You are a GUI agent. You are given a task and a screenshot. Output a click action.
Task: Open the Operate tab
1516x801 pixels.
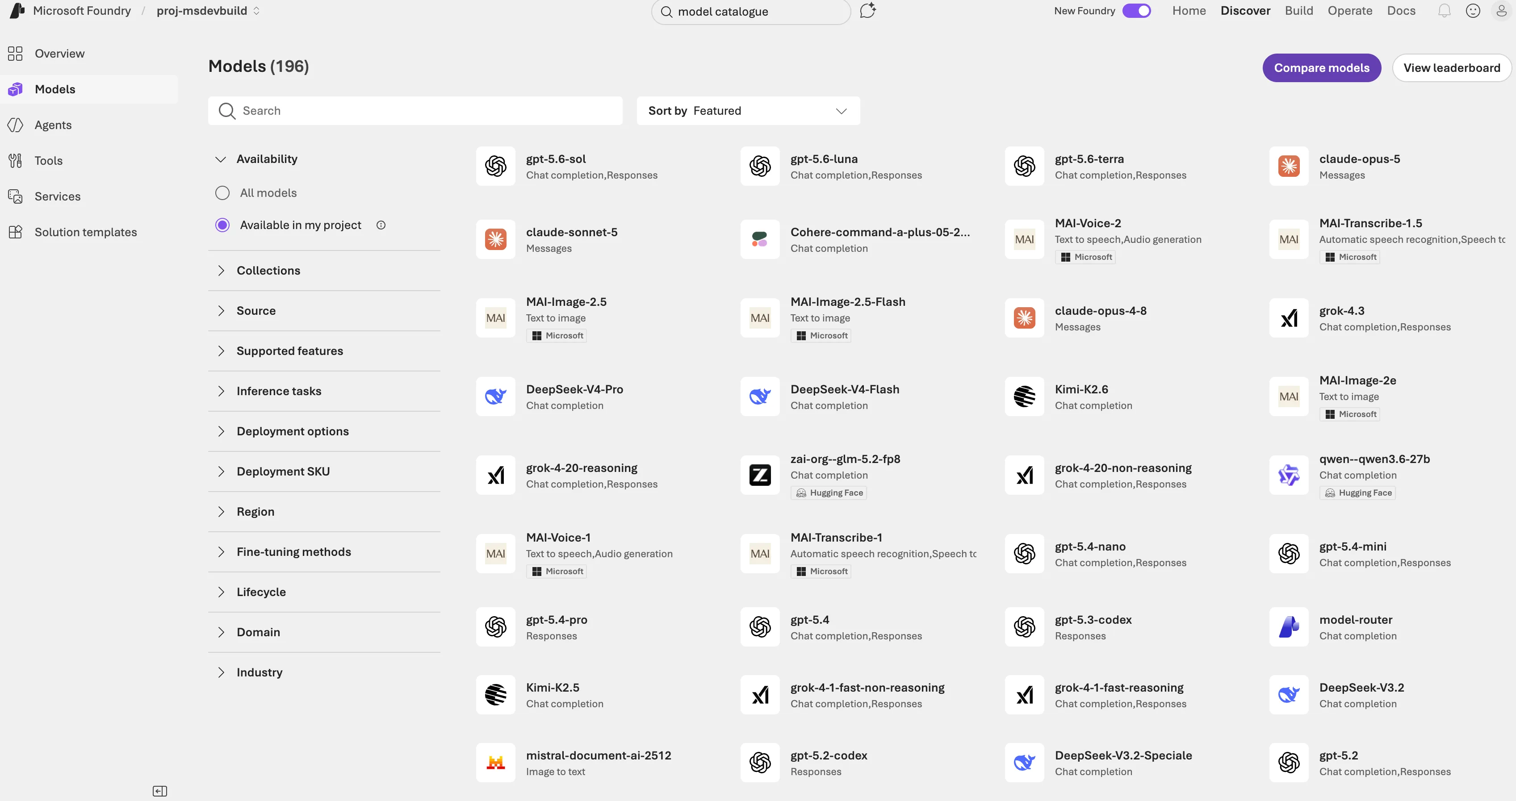click(1350, 11)
